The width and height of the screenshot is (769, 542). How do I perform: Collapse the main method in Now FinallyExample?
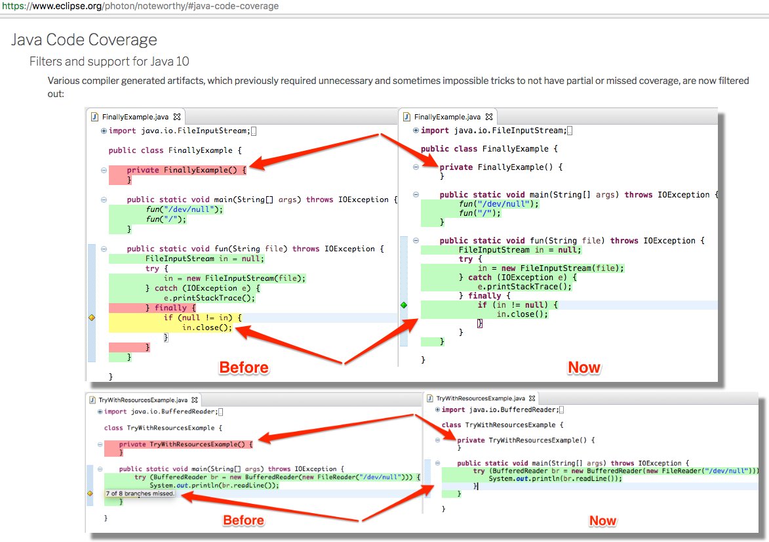coord(416,194)
